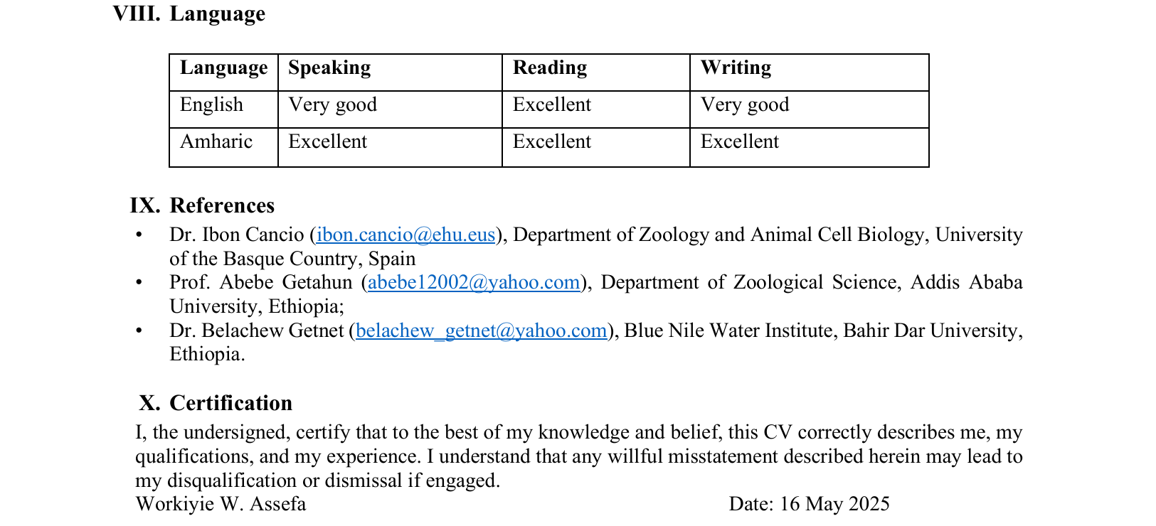
Task: Click the 'References' section heading
Action: pos(222,205)
